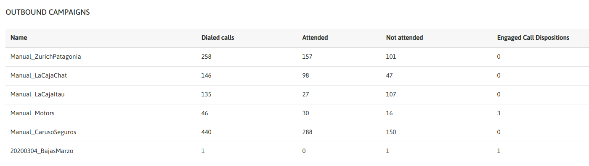This screenshot has width=589, height=166.
Task: Click the Attended column header
Action: pyautogui.click(x=315, y=38)
